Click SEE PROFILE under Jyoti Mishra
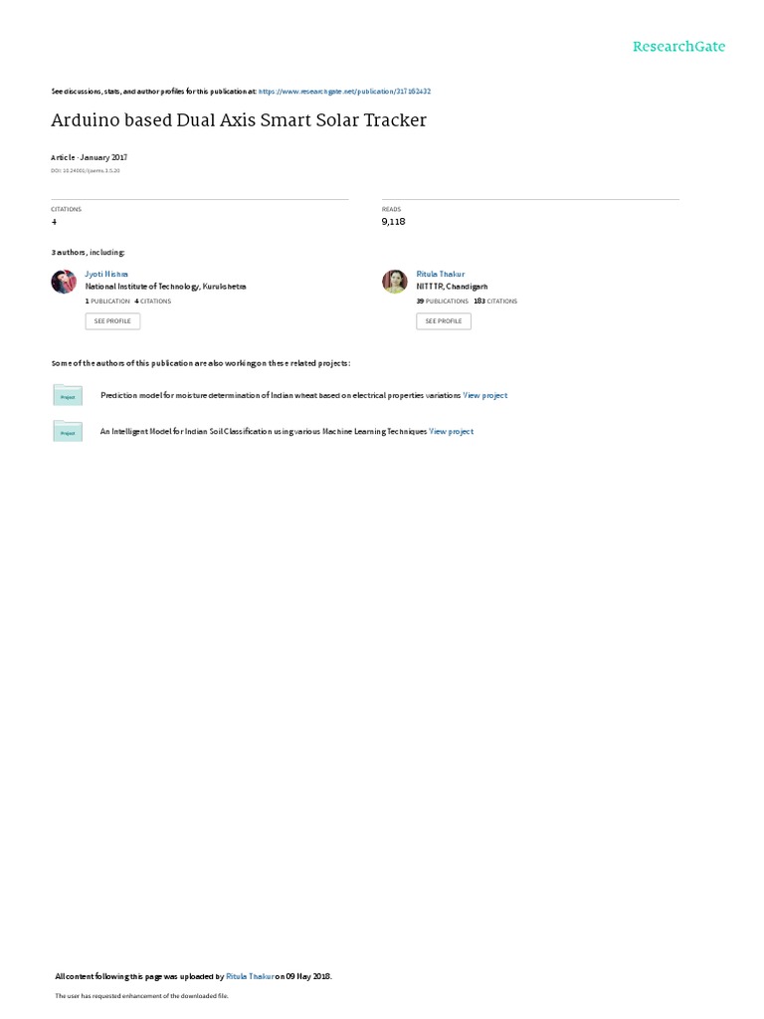The height and width of the screenshot is (1019, 764). click(x=112, y=321)
